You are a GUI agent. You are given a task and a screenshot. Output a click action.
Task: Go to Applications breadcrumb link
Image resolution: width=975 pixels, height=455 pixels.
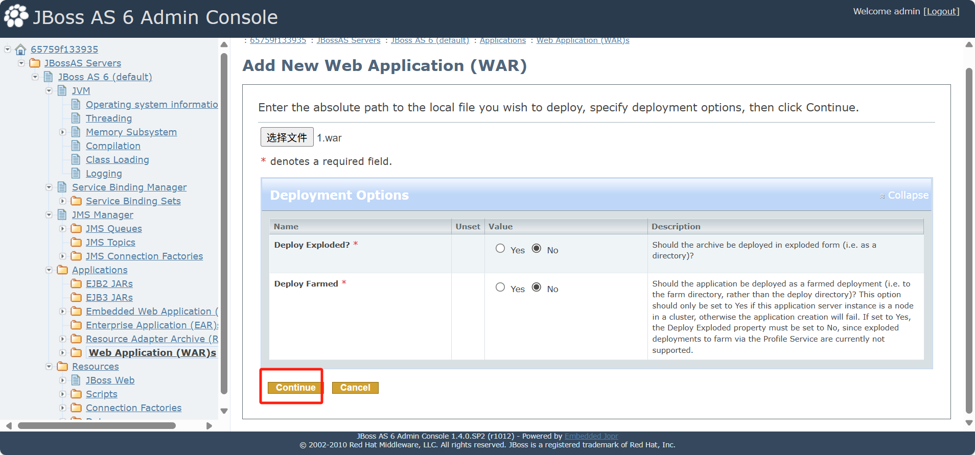[503, 40]
